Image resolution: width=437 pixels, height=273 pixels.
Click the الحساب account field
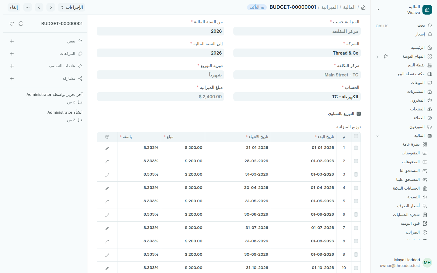[x=297, y=97]
